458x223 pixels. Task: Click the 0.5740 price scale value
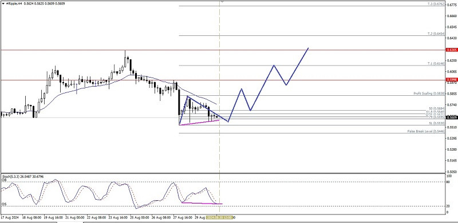(452, 105)
